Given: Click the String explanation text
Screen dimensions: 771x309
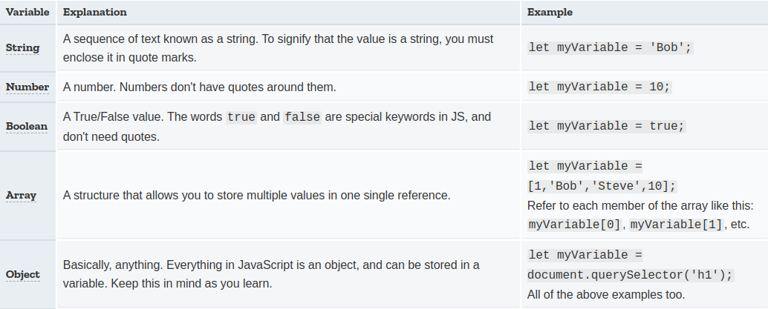Looking at the screenshot, I should click(279, 48).
